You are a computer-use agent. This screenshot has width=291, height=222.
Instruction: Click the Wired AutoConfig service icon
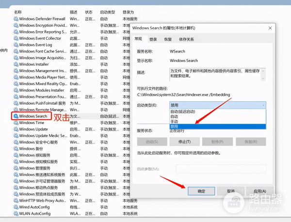[x=16, y=207]
